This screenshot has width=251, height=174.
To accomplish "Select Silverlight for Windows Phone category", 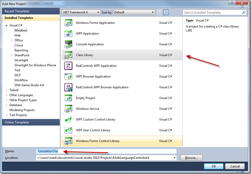I will (35, 65).
